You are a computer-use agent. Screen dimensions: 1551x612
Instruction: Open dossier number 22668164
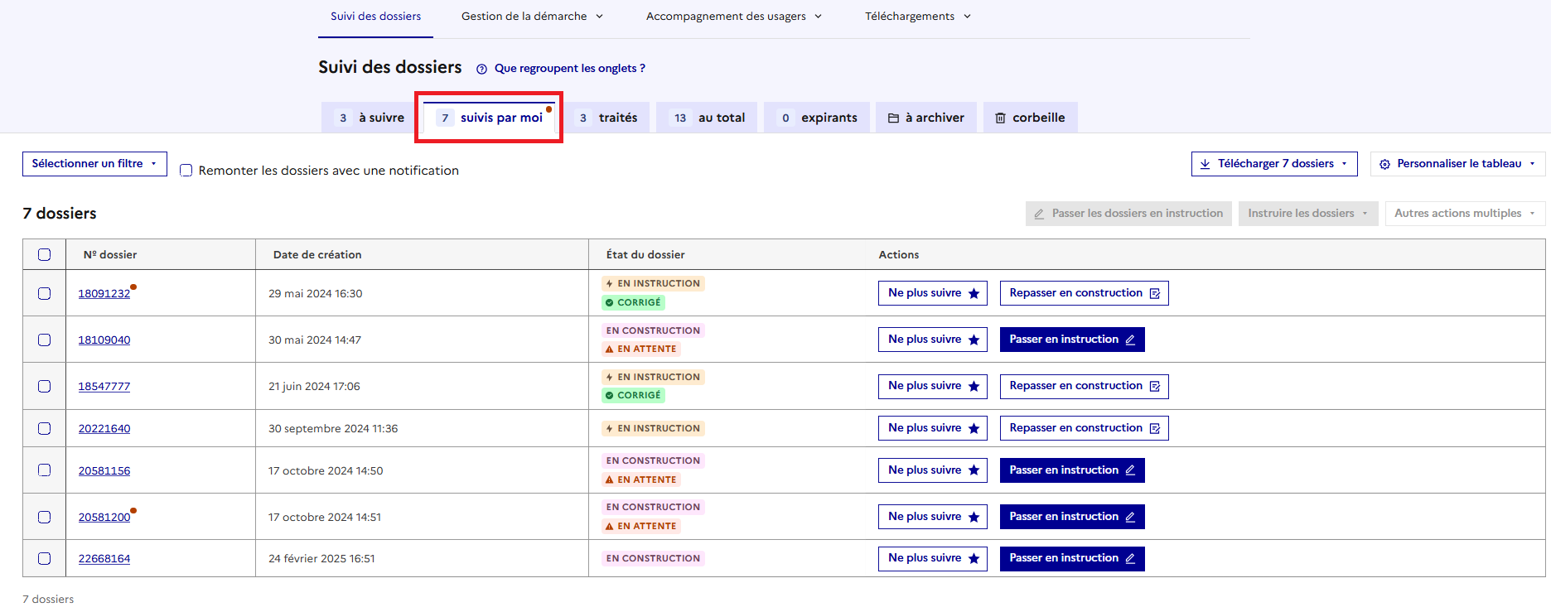(104, 559)
